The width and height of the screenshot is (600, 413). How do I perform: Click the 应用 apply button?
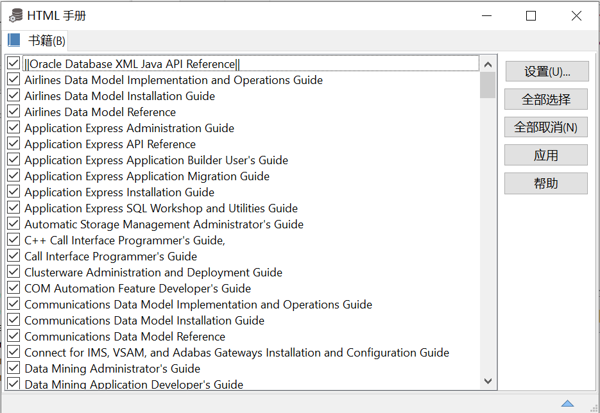[546, 155]
